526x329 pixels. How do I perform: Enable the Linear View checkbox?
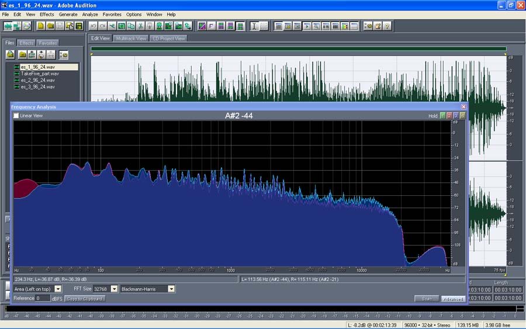click(x=16, y=116)
